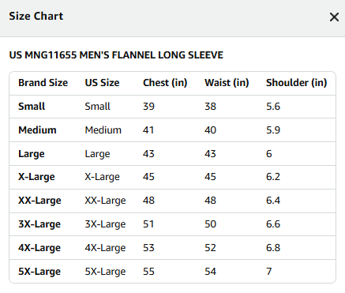Select the X-Large brand size label

click(36, 177)
